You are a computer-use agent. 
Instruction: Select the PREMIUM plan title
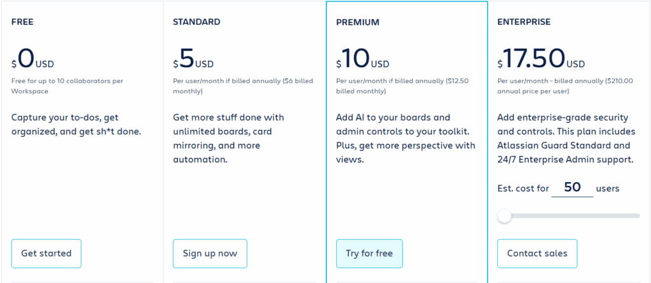click(x=357, y=22)
